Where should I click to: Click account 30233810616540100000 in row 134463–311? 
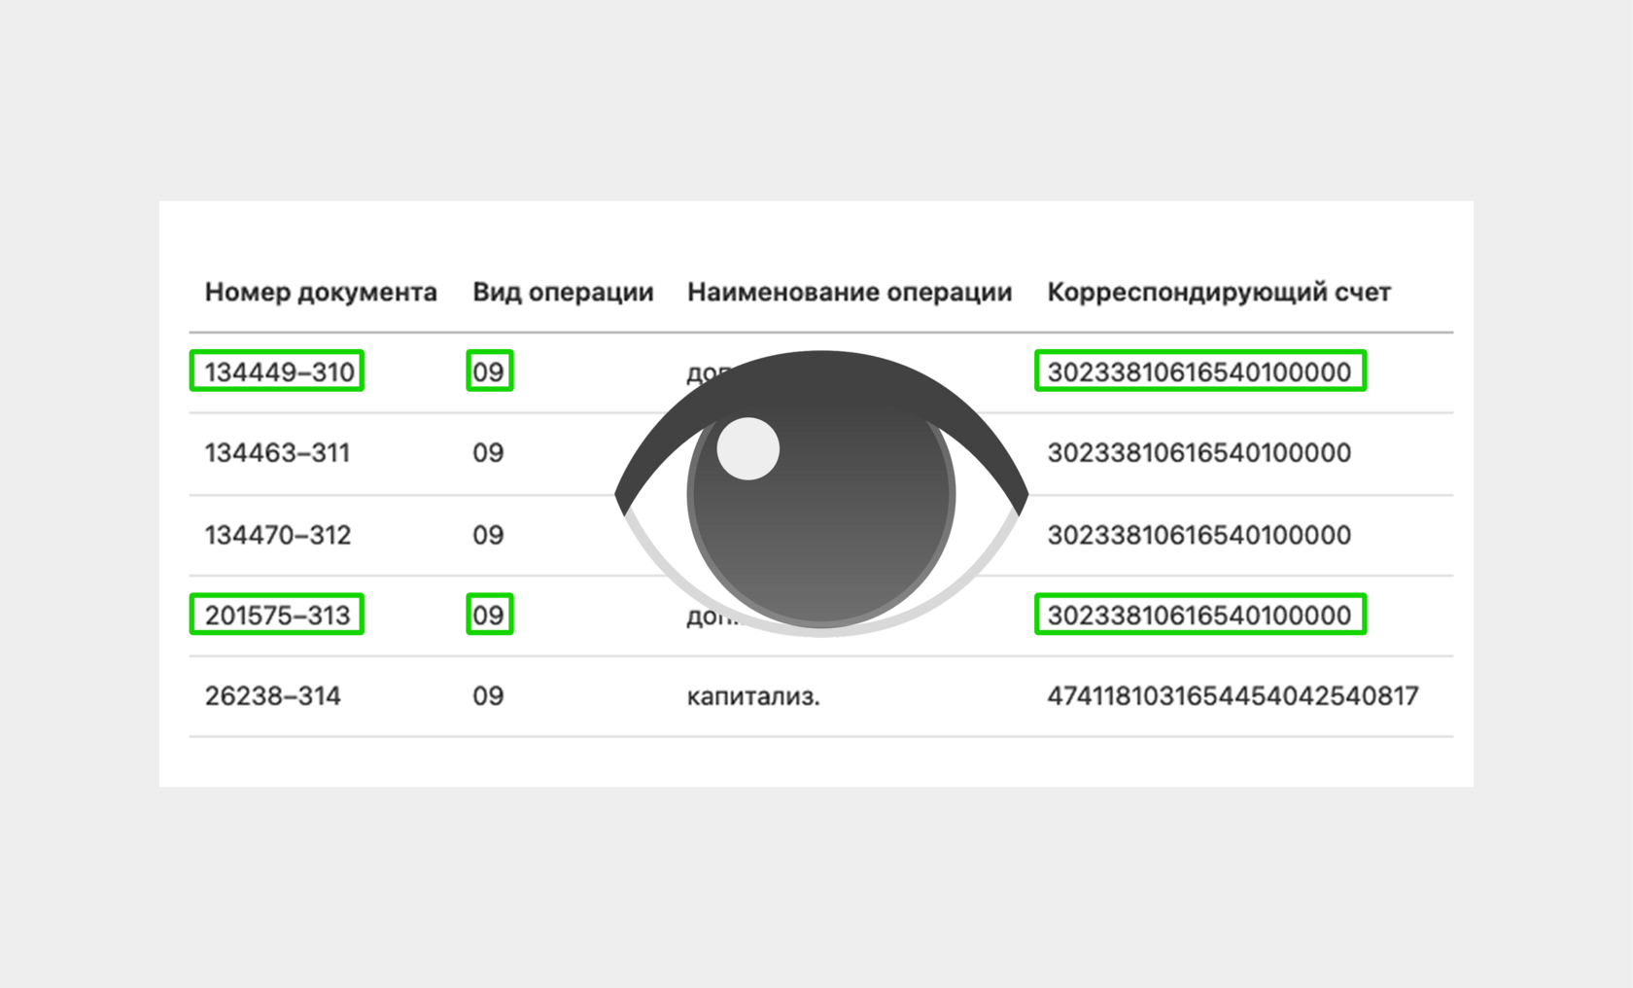coord(1199,453)
